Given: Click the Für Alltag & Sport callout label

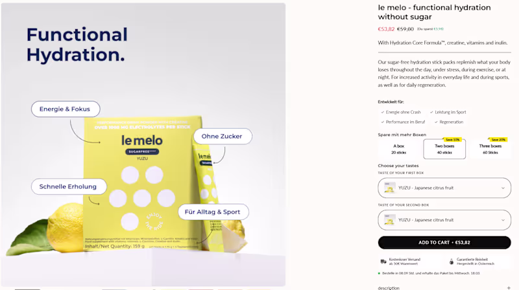Looking at the screenshot, I should [213, 212].
